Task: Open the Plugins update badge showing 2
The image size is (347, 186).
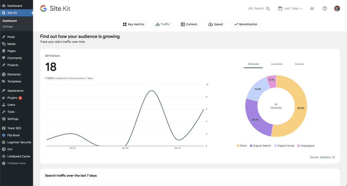Action: pos(20,98)
